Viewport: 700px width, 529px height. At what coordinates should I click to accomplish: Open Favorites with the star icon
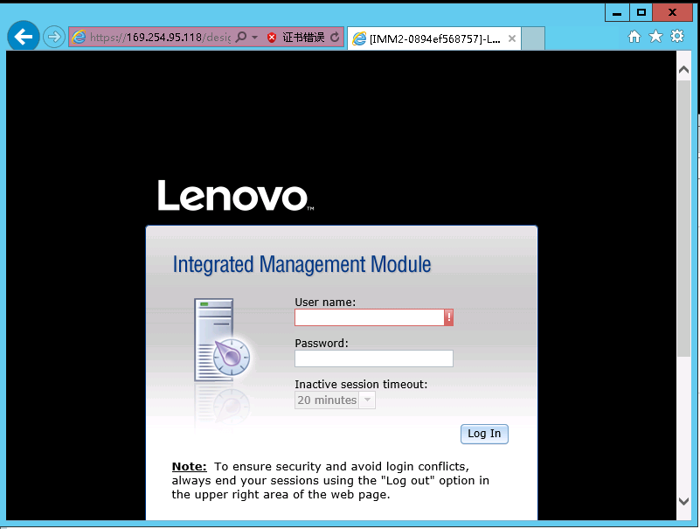tap(655, 36)
